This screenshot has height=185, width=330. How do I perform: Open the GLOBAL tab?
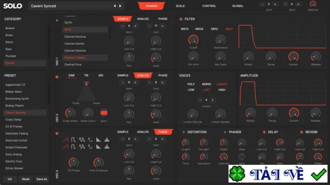(x=238, y=6)
